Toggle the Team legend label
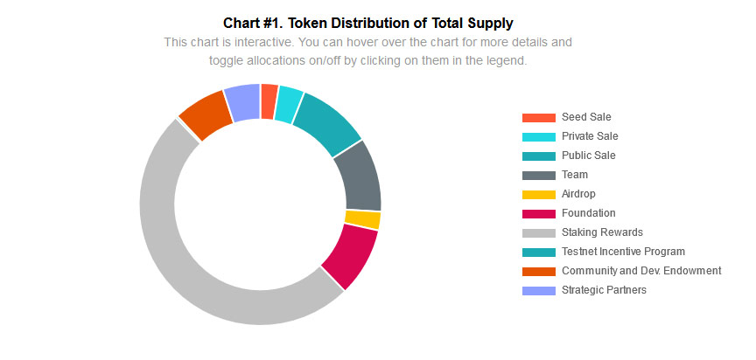 point(575,175)
